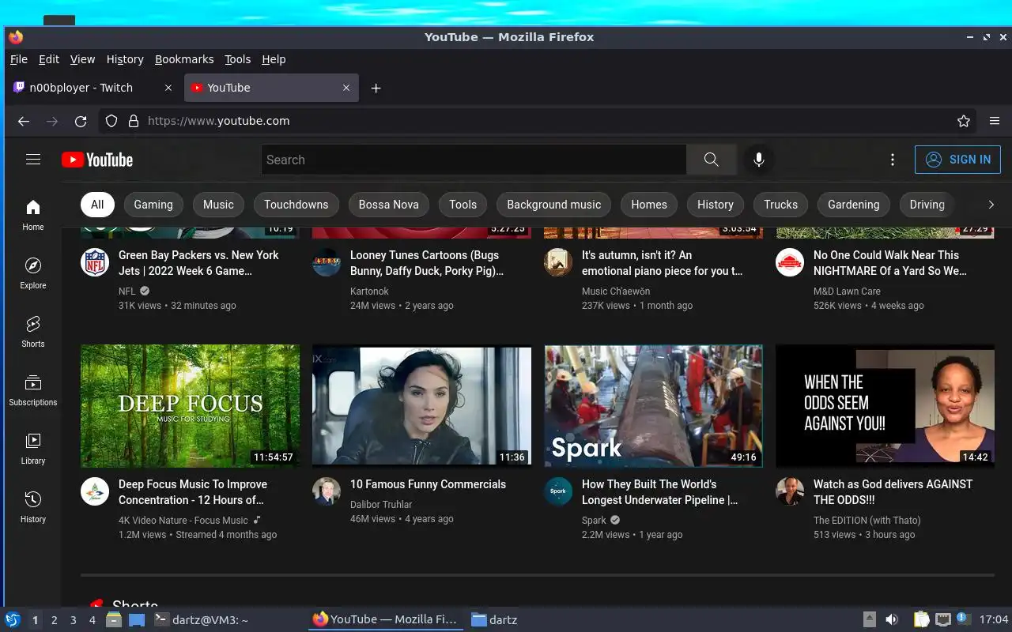The height and width of the screenshot is (632, 1012).
Task: Select the Music filter chip
Action: [218, 205]
